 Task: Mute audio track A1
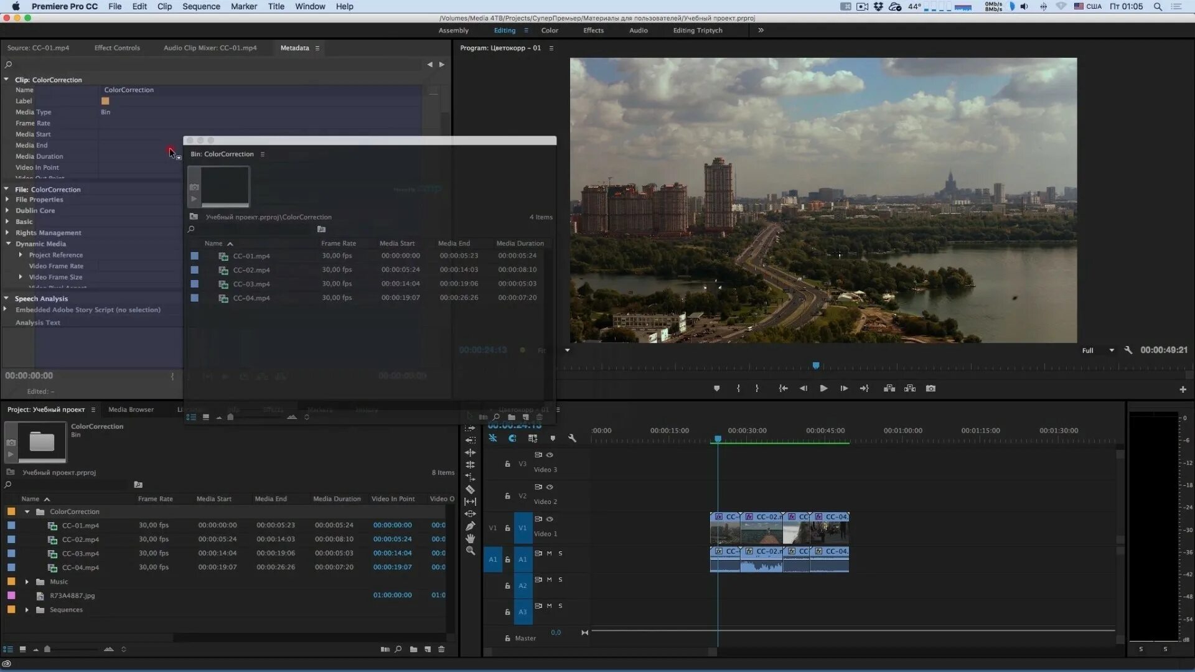click(x=549, y=553)
